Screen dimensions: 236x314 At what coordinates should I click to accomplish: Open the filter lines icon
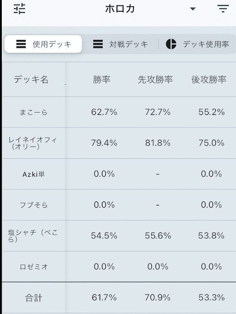pos(223,9)
